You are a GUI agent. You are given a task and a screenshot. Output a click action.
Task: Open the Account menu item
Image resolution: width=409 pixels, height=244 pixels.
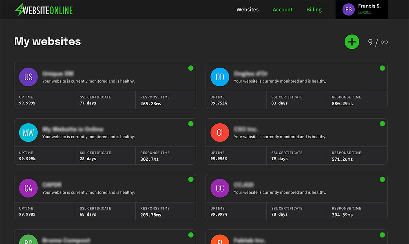283,10
